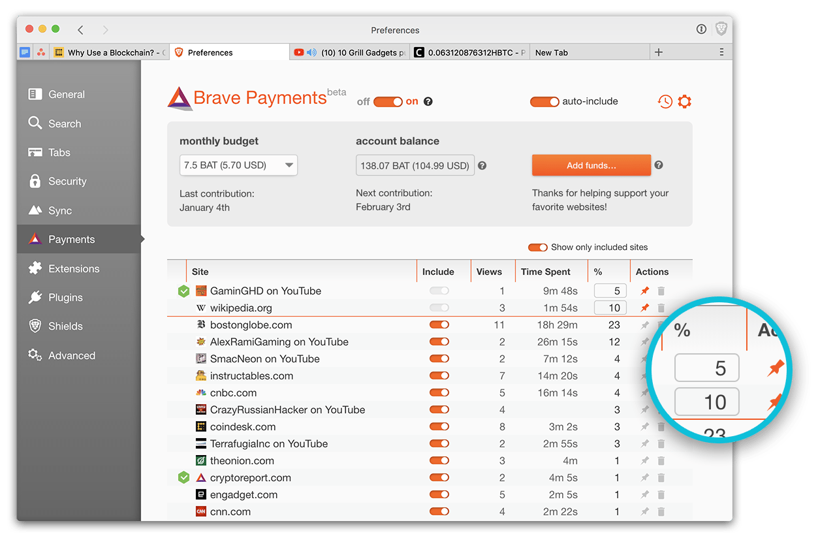Switch to Why Use a Blockchain tab
The width and height of the screenshot is (818, 540).
[x=110, y=52]
